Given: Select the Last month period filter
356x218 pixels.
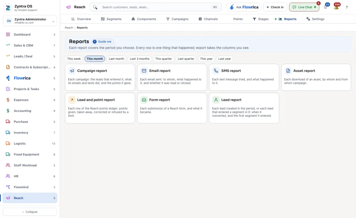Looking at the screenshot, I should (116, 59).
